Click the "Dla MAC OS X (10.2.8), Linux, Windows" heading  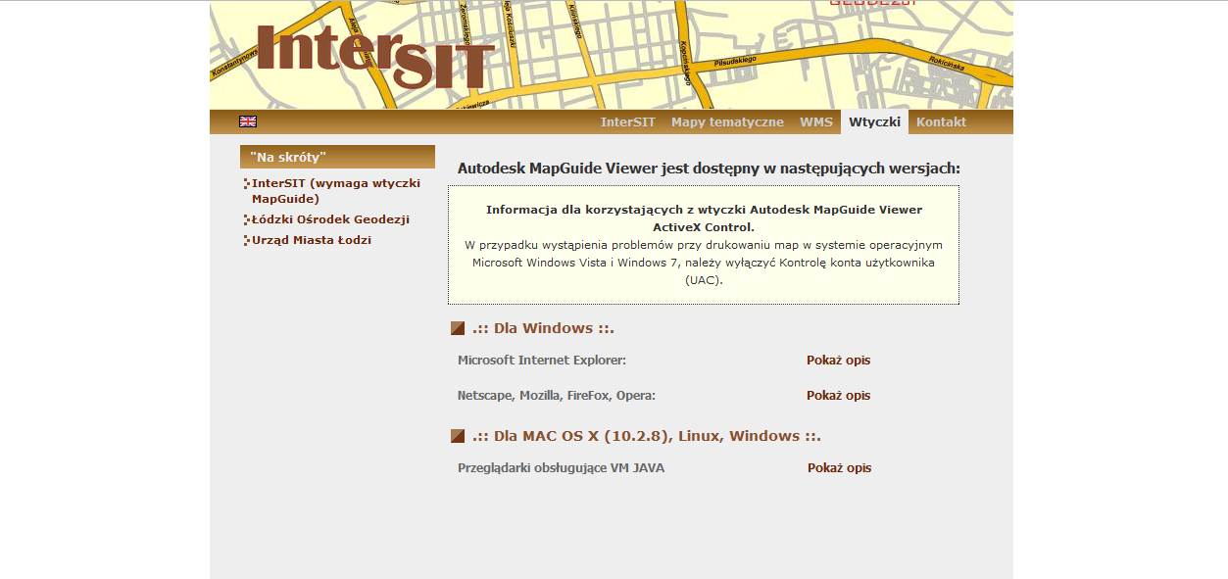click(646, 436)
